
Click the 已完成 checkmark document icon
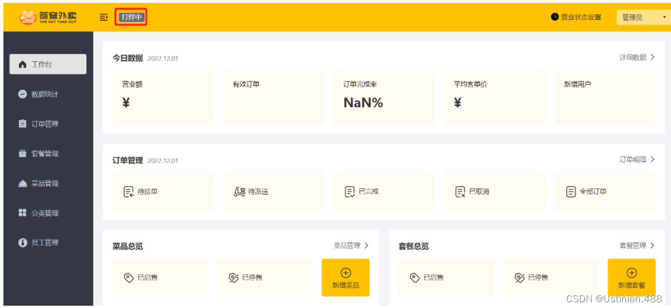coord(350,192)
